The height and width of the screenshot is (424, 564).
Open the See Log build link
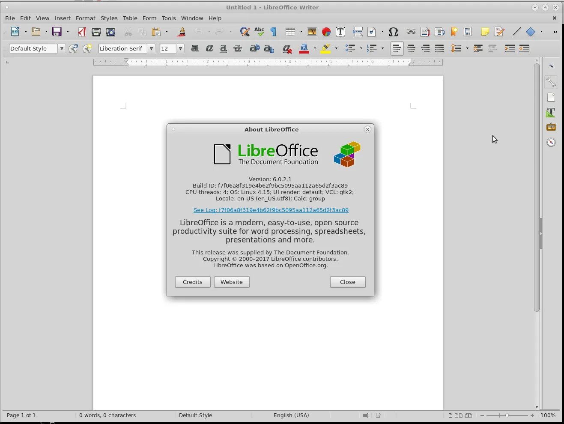271,210
